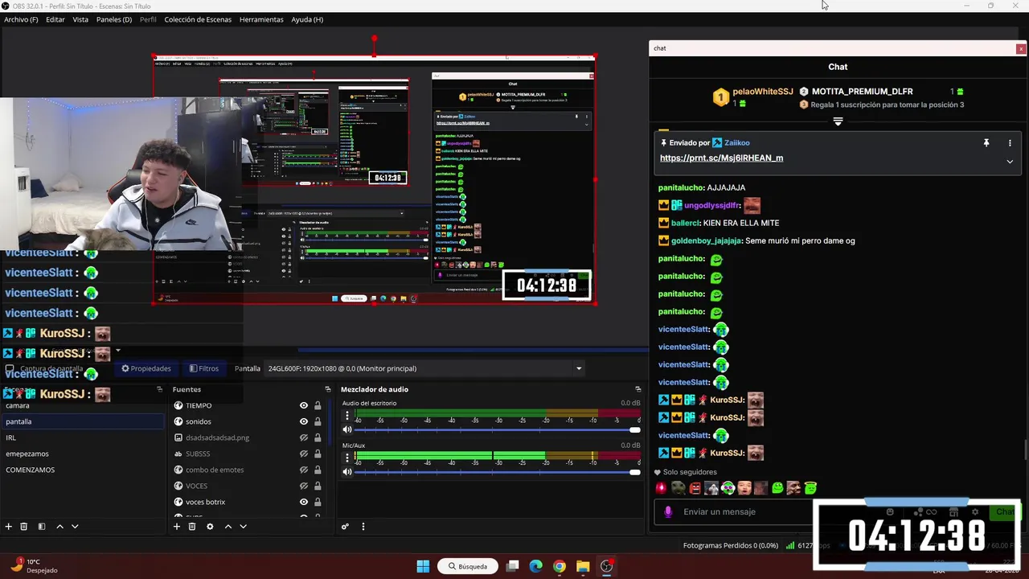Open Propiedades for the selected source
Image resolution: width=1029 pixels, height=579 pixels.
tap(146, 368)
